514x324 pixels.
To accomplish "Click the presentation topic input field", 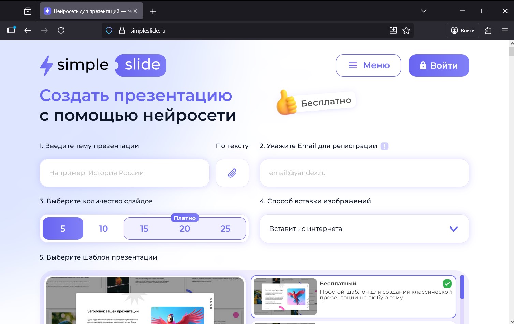I will (x=124, y=173).
